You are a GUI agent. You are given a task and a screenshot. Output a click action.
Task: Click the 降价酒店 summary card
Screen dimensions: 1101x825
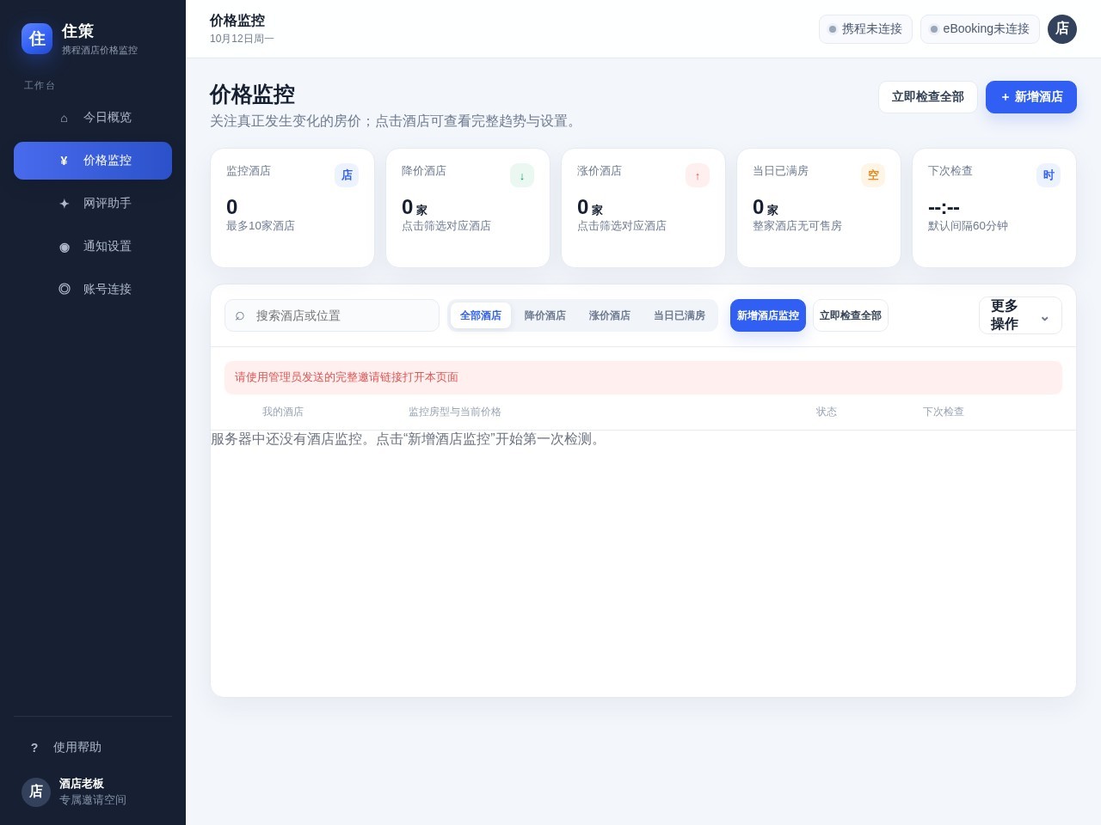coord(468,208)
